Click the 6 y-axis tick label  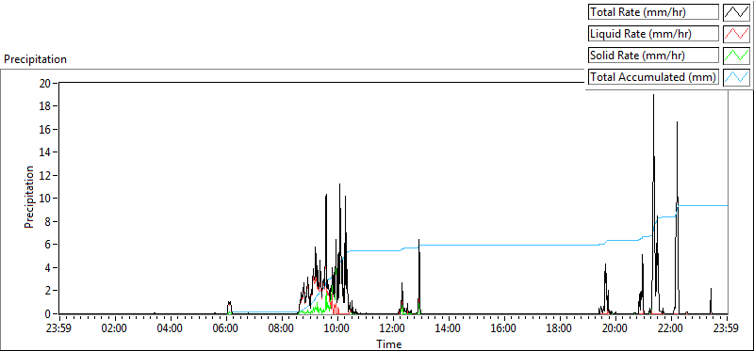(49, 245)
